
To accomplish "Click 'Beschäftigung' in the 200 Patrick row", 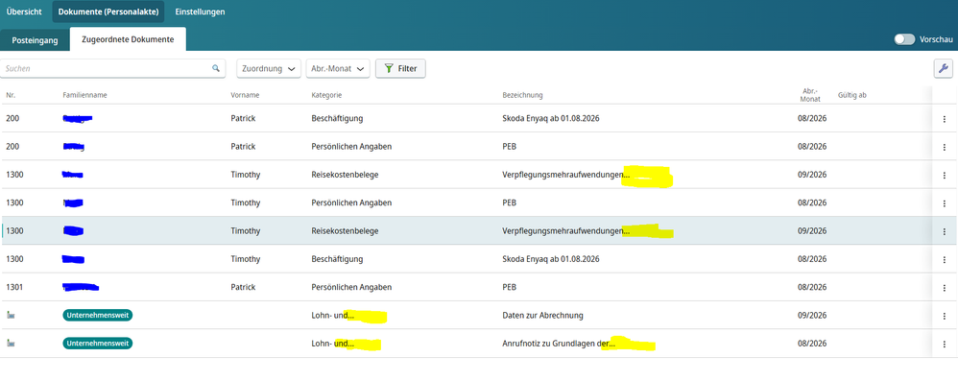I will tap(337, 118).
